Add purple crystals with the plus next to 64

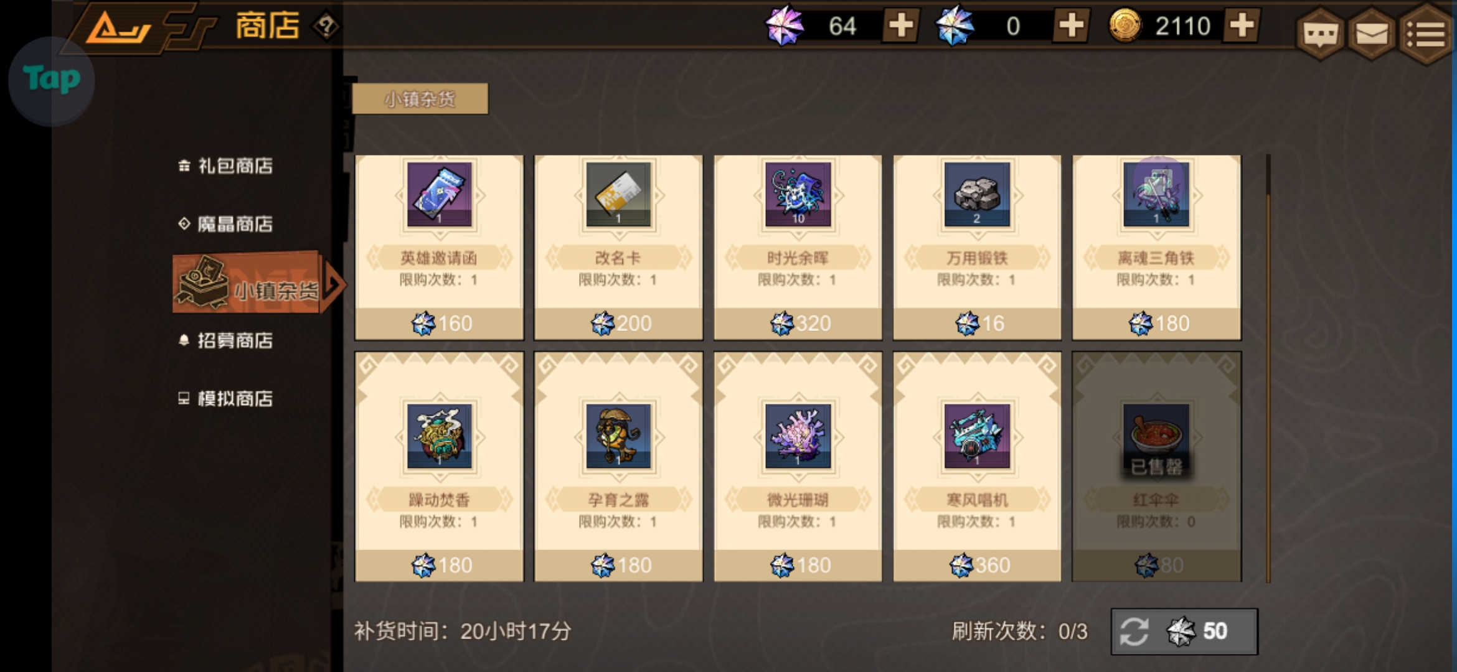(x=900, y=26)
